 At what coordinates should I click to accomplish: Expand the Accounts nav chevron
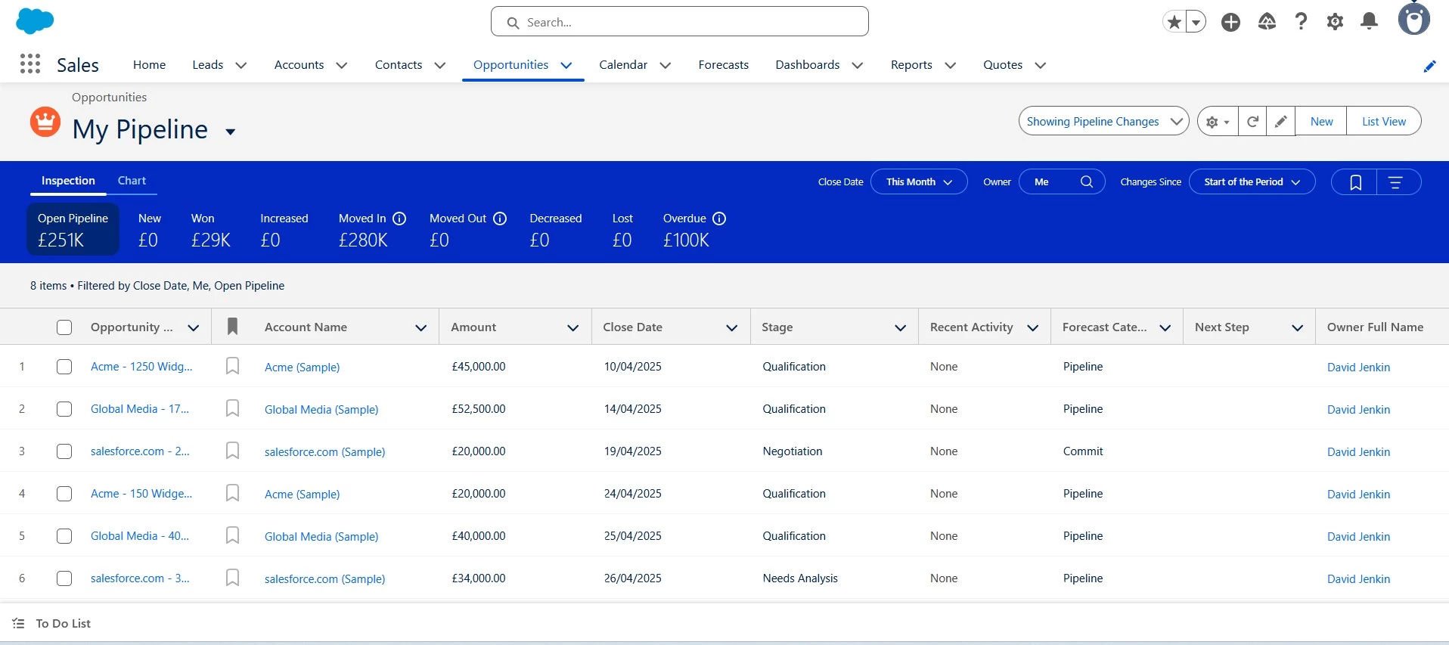pos(342,65)
